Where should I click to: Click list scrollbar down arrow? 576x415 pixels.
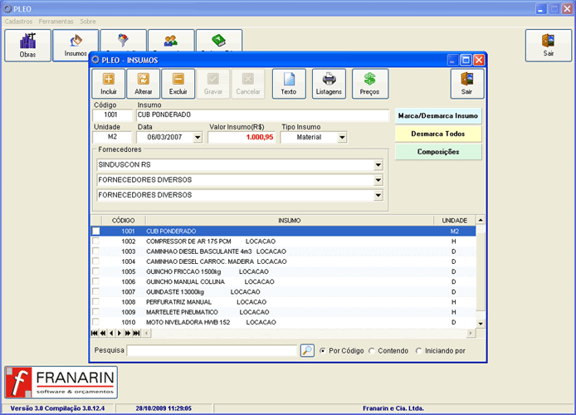[481, 324]
